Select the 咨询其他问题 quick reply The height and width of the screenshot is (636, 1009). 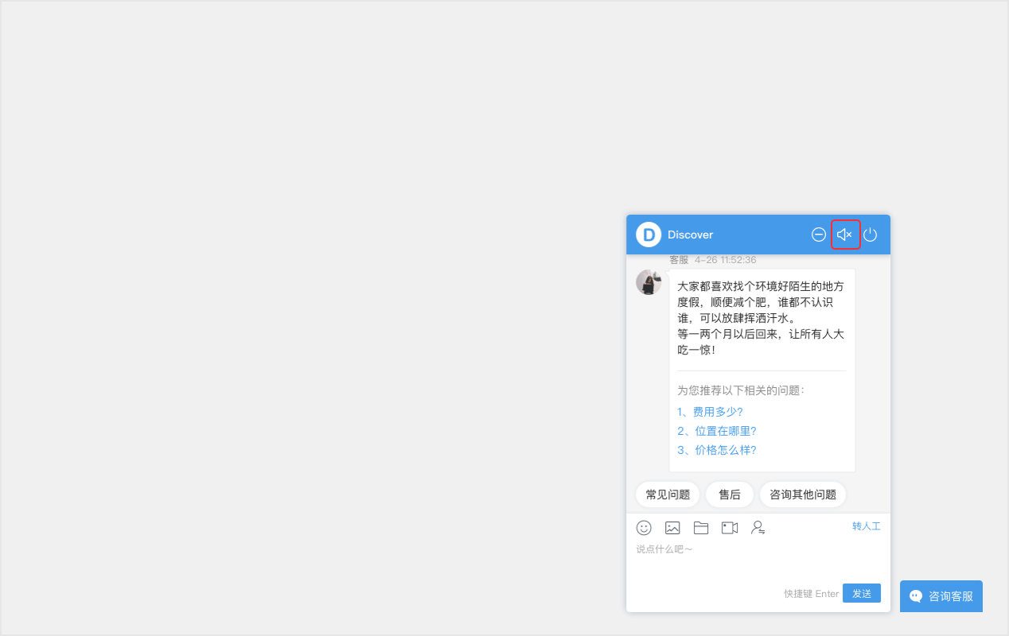click(803, 494)
